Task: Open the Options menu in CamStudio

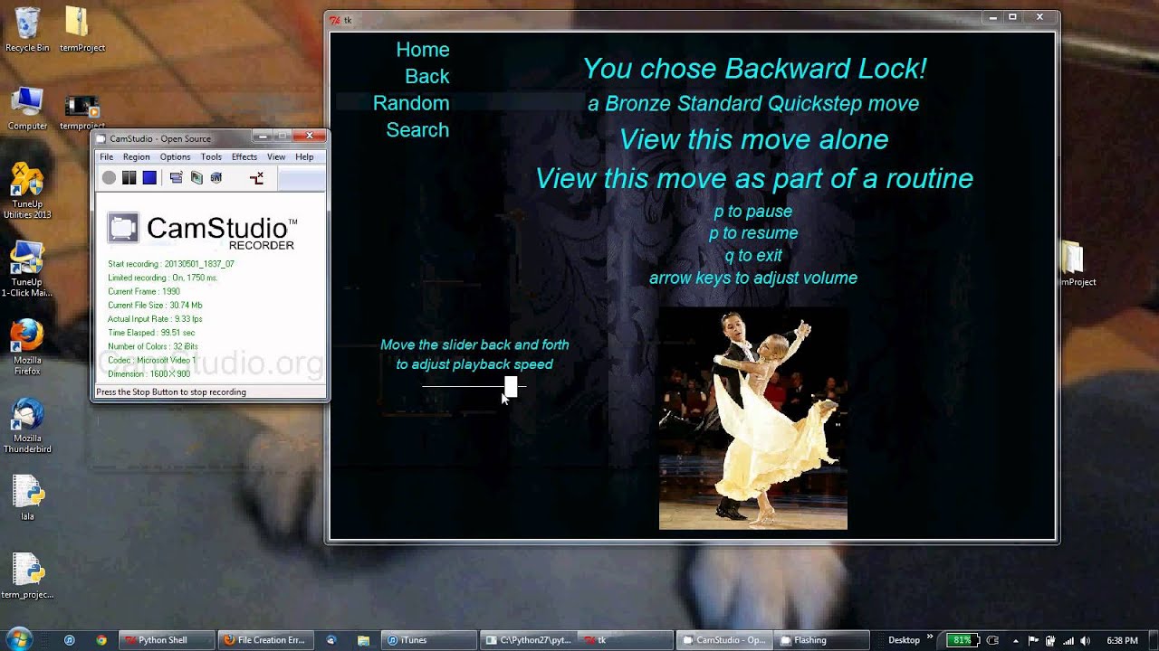Action: coord(175,157)
